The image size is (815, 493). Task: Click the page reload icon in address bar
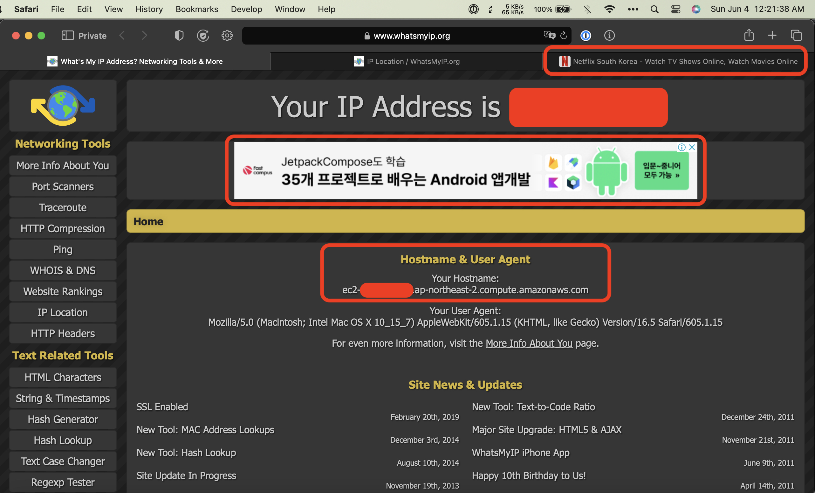tap(563, 36)
